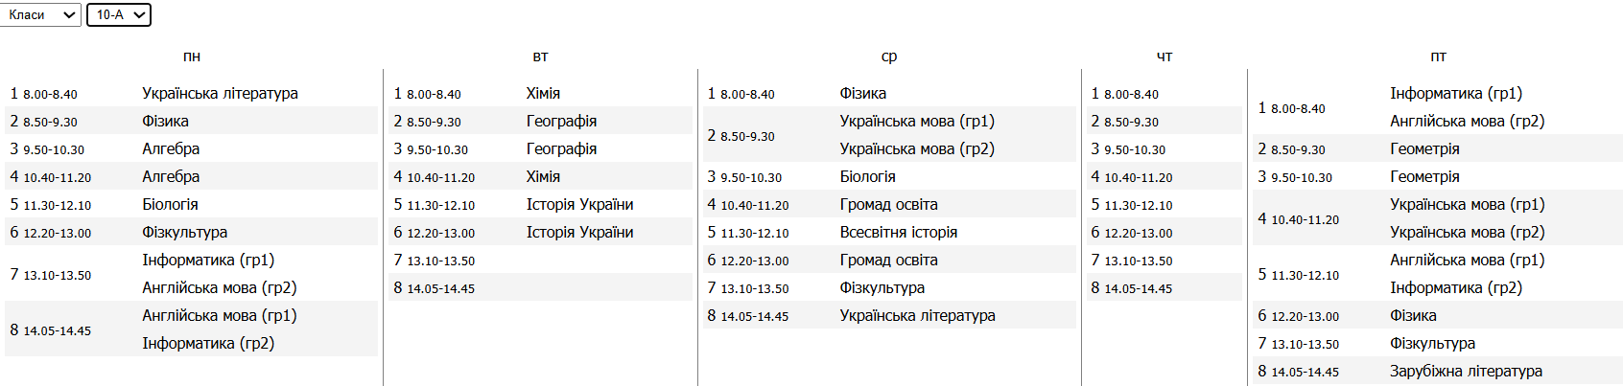Click Wednesday's Фізкультура lesson
This screenshot has width=1623, height=386.
(x=882, y=288)
